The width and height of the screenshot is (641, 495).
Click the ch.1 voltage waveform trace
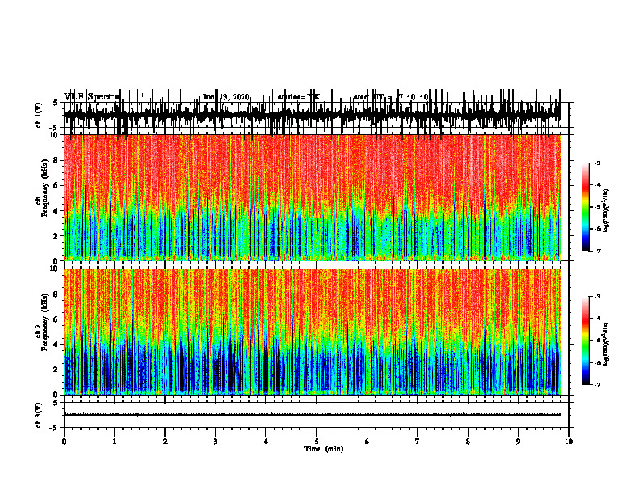click(x=312, y=115)
